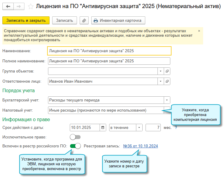Click the Записать и закрыть button

point(26,20)
